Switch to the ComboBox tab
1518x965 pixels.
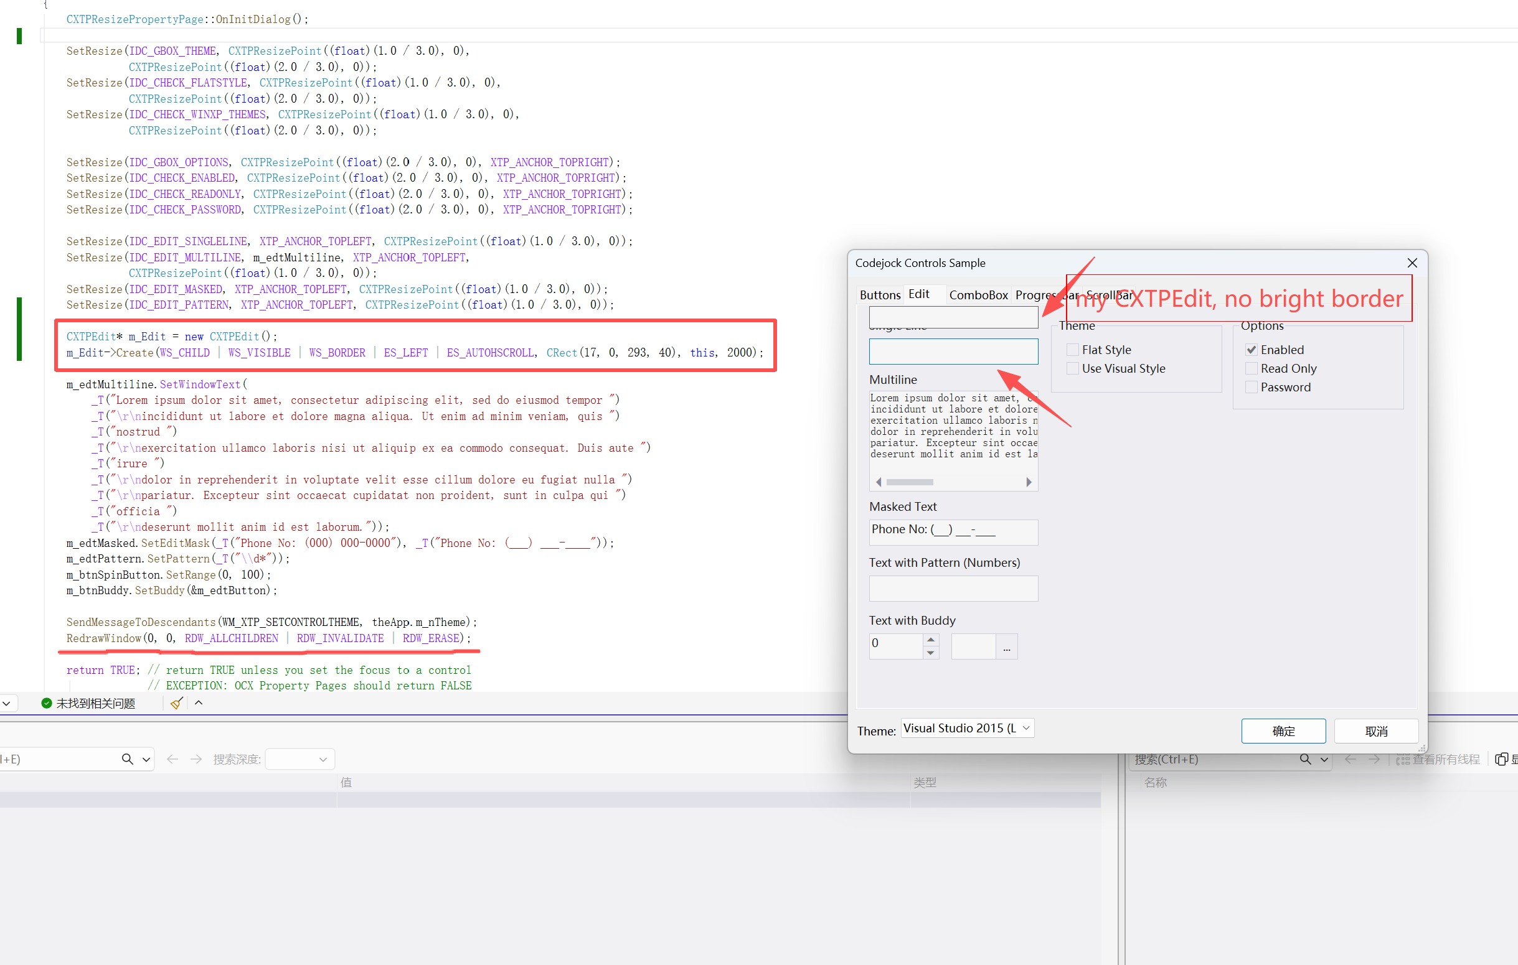pos(978,295)
